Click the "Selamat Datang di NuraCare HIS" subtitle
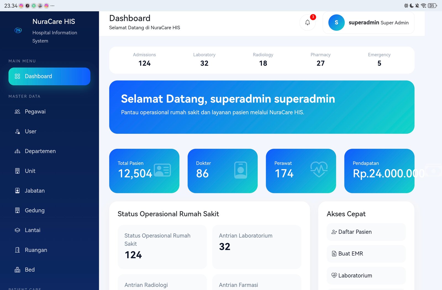The height and width of the screenshot is (290, 442). pyautogui.click(x=144, y=28)
